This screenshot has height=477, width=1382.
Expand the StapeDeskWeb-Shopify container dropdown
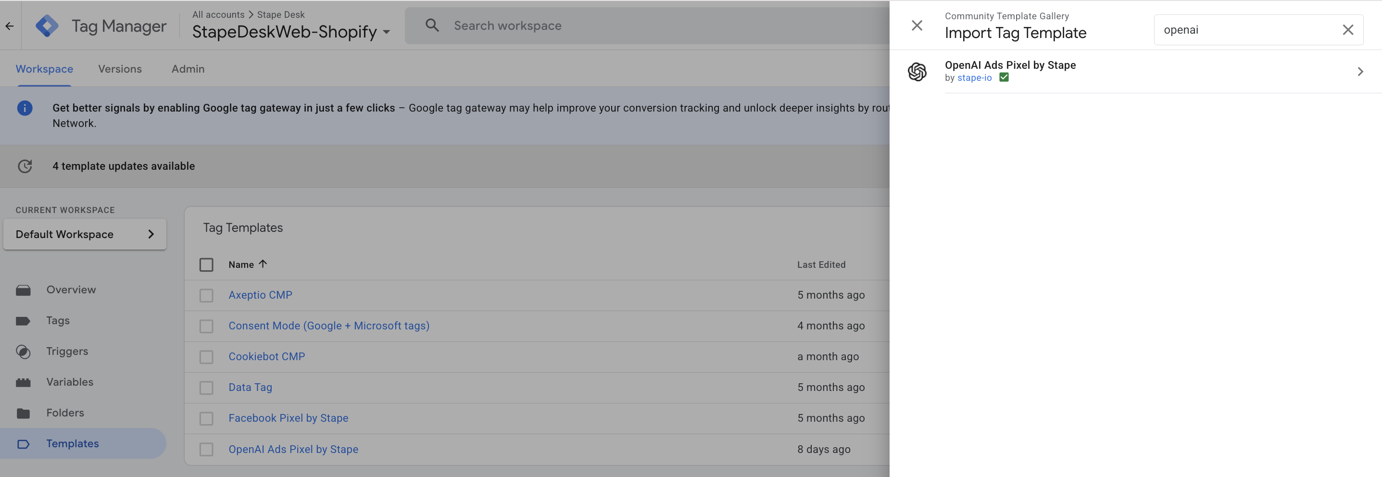[386, 32]
